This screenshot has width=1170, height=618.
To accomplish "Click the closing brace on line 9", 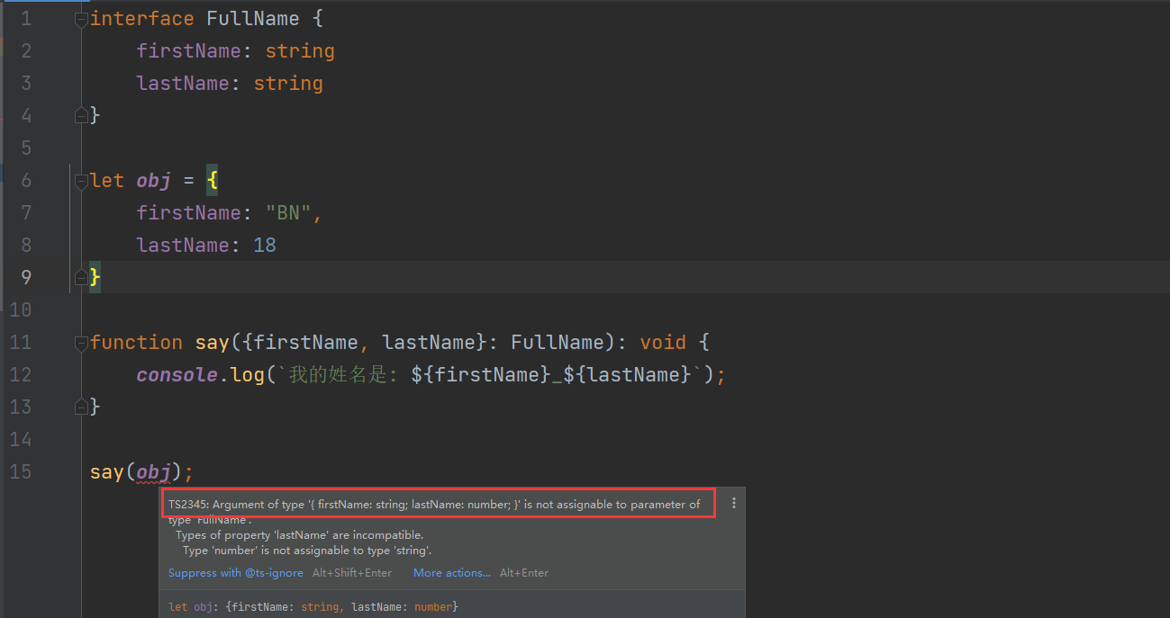I will tap(95, 278).
